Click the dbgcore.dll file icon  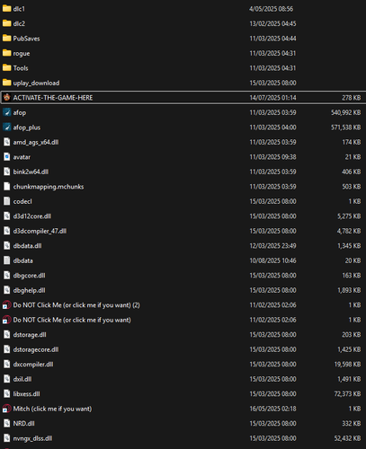[6, 276]
